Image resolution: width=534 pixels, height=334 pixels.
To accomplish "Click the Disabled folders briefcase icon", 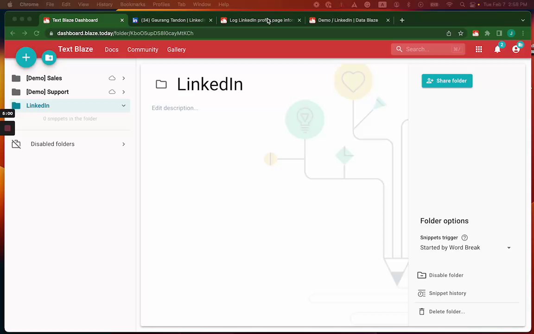I will pyautogui.click(x=16, y=144).
